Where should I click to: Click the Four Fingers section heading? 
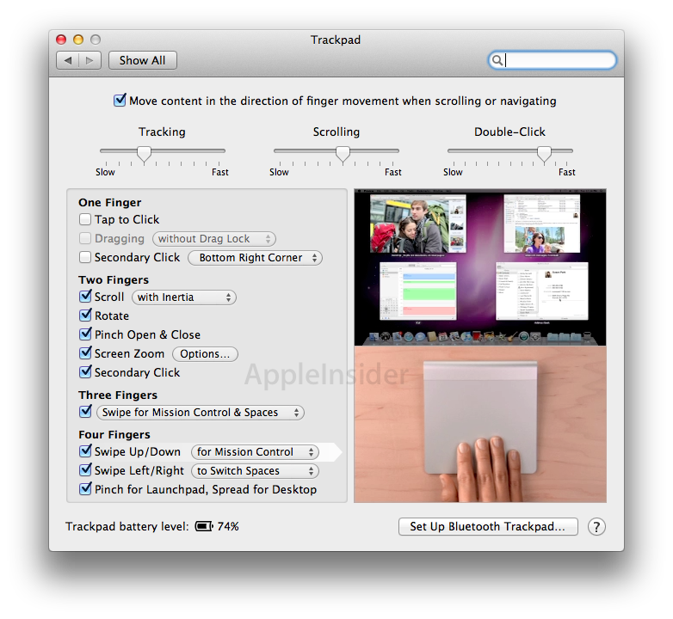(114, 435)
